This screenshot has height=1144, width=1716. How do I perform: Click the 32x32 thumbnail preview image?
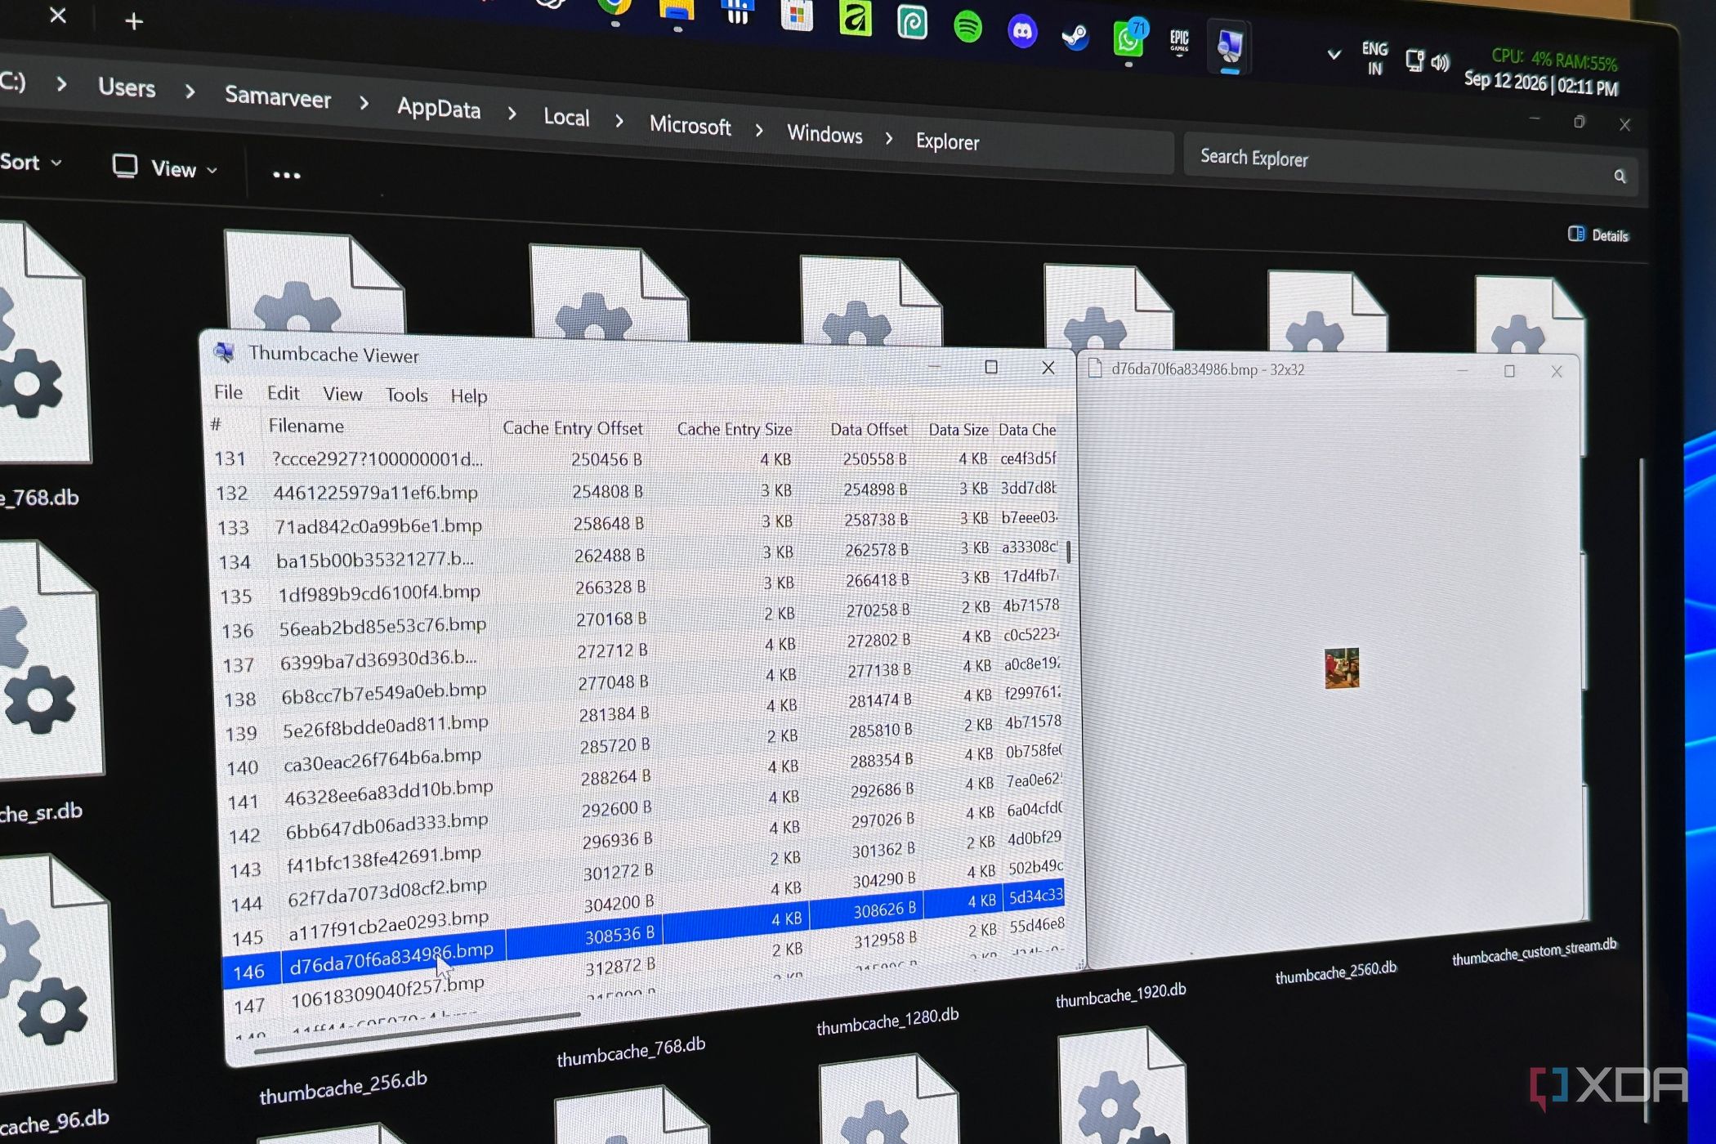[x=1341, y=668]
